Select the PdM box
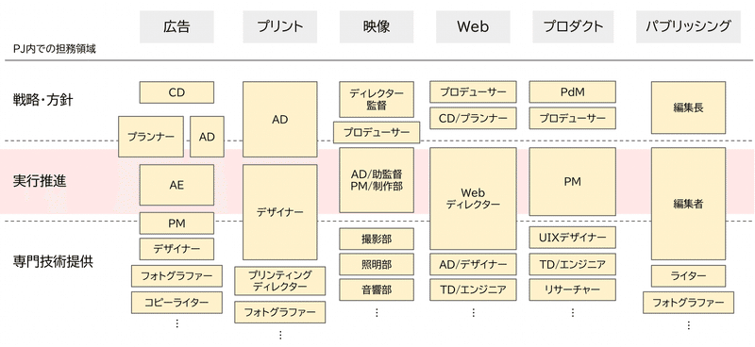This screenshot has width=755, height=347. [x=573, y=91]
